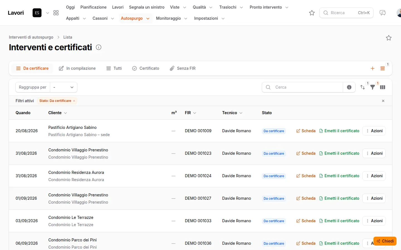Open the Raggruppa per dropdown

coord(63,87)
